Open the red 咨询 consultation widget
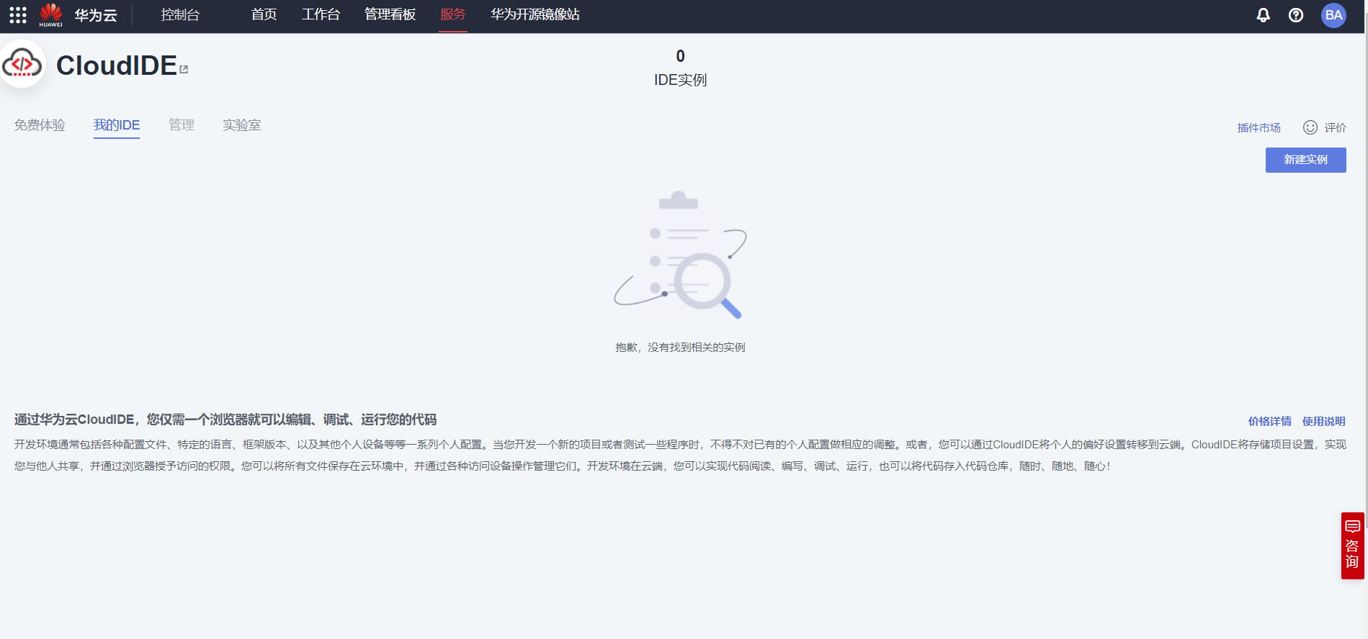The image size is (1368, 639). point(1352,545)
